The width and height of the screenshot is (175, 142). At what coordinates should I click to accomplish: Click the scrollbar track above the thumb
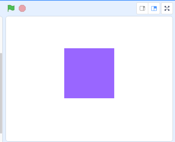tap(1, 35)
